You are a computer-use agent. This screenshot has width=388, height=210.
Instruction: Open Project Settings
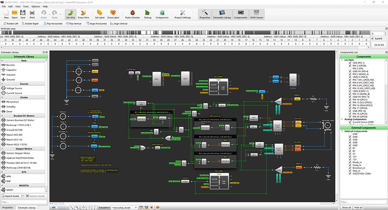(183, 14)
